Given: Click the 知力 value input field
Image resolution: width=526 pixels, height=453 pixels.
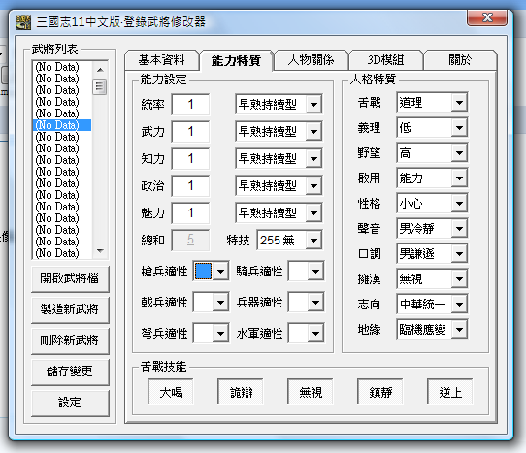Looking at the screenshot, I should (190, 159).
